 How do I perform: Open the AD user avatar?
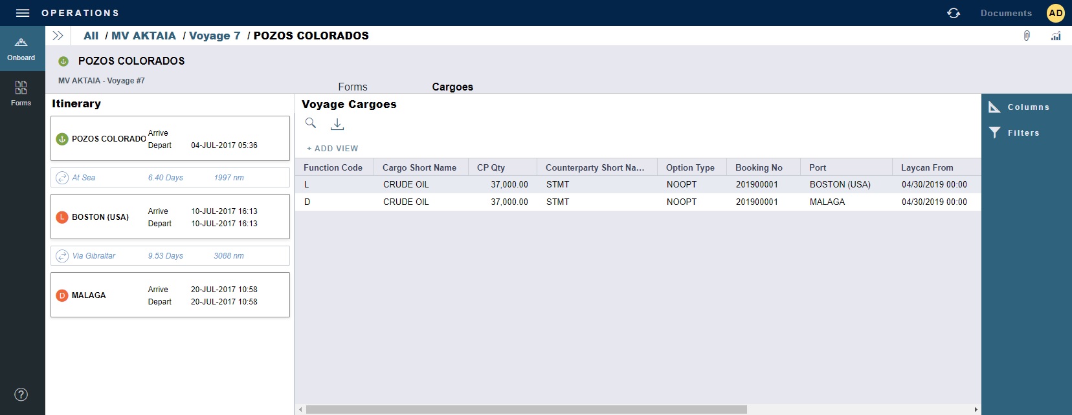(1055, 13)
